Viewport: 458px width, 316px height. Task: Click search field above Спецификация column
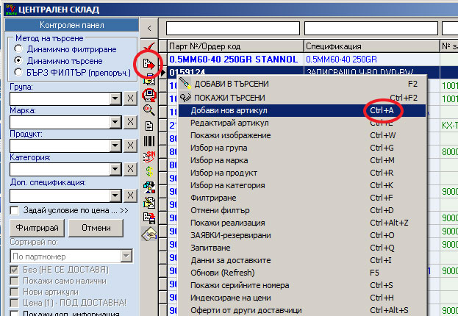pyautogui.click(x=371, y=29)
